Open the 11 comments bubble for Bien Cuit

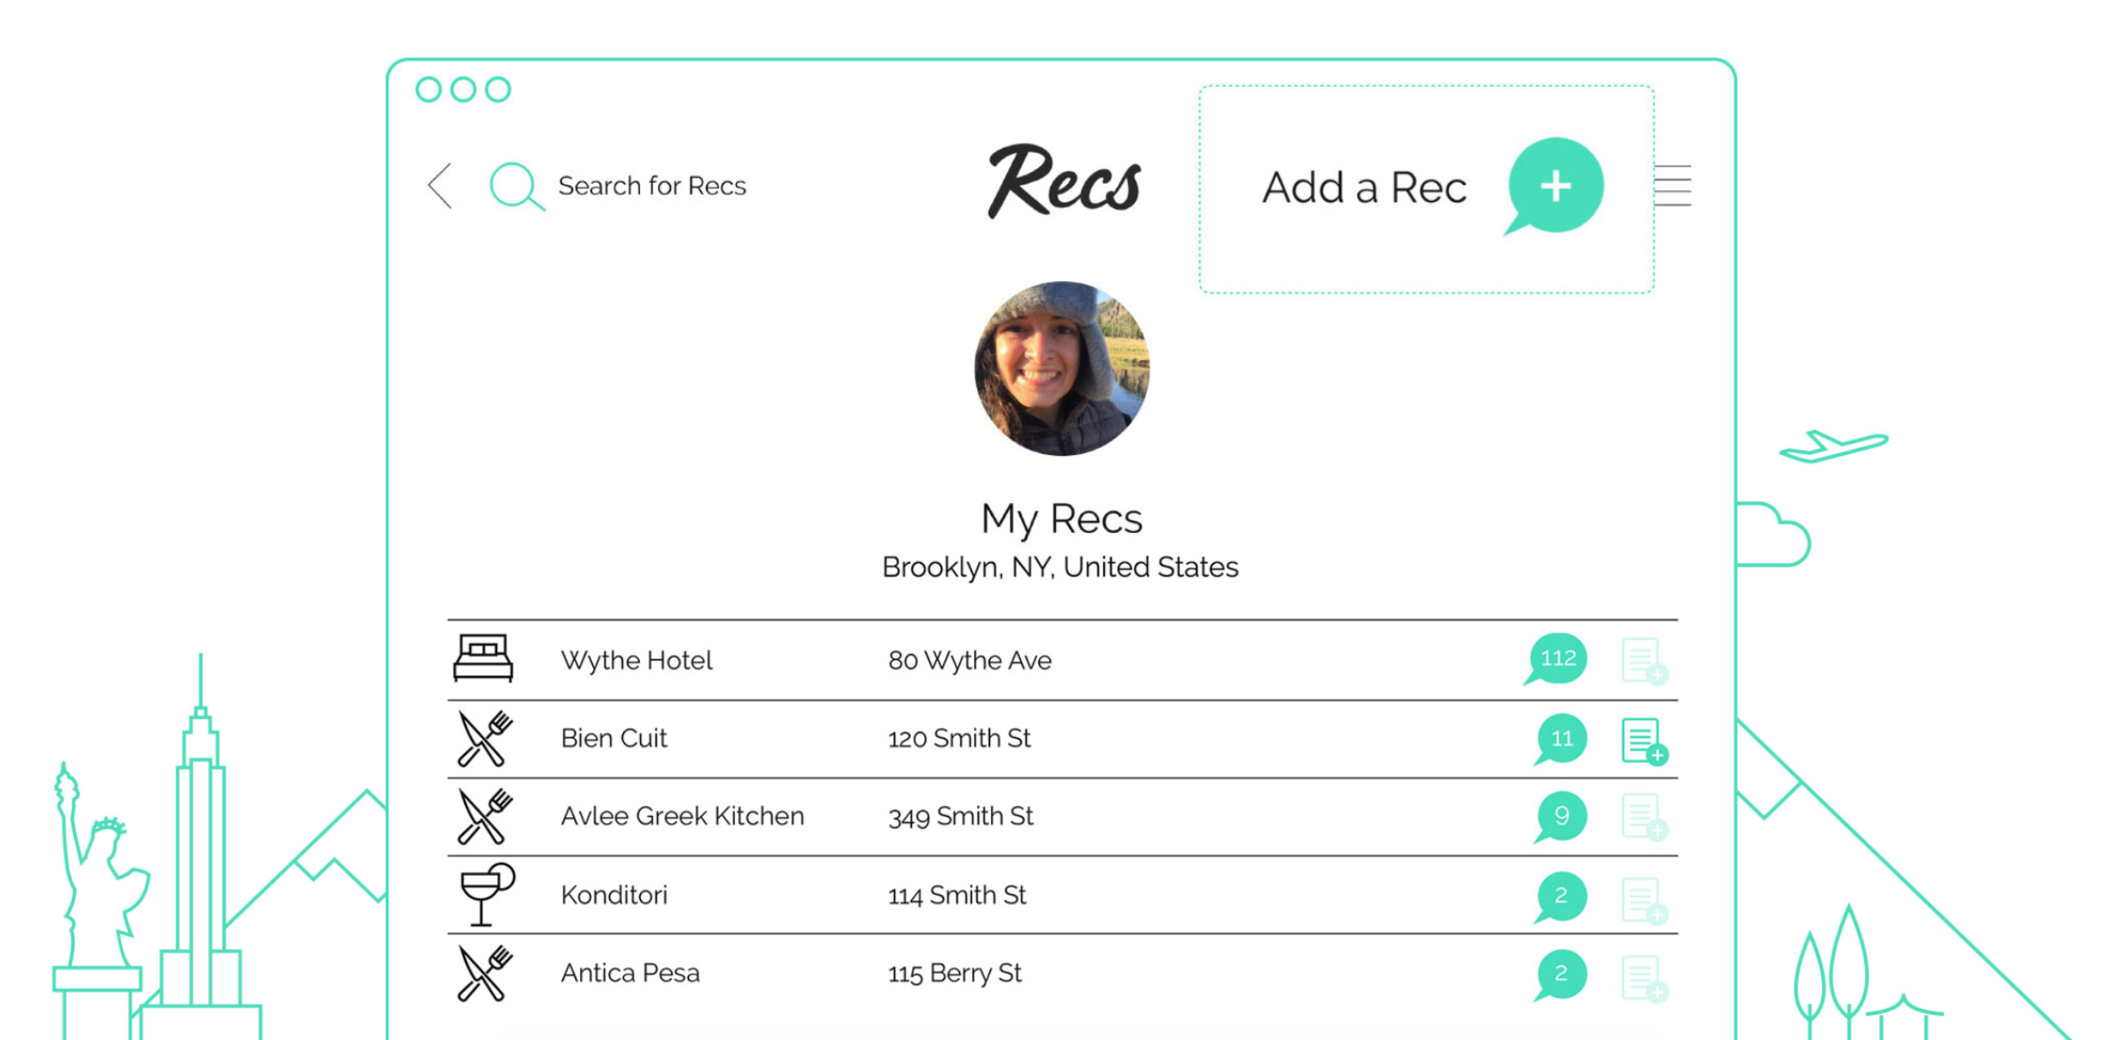pyautogui.click(x=1560, y=739)
